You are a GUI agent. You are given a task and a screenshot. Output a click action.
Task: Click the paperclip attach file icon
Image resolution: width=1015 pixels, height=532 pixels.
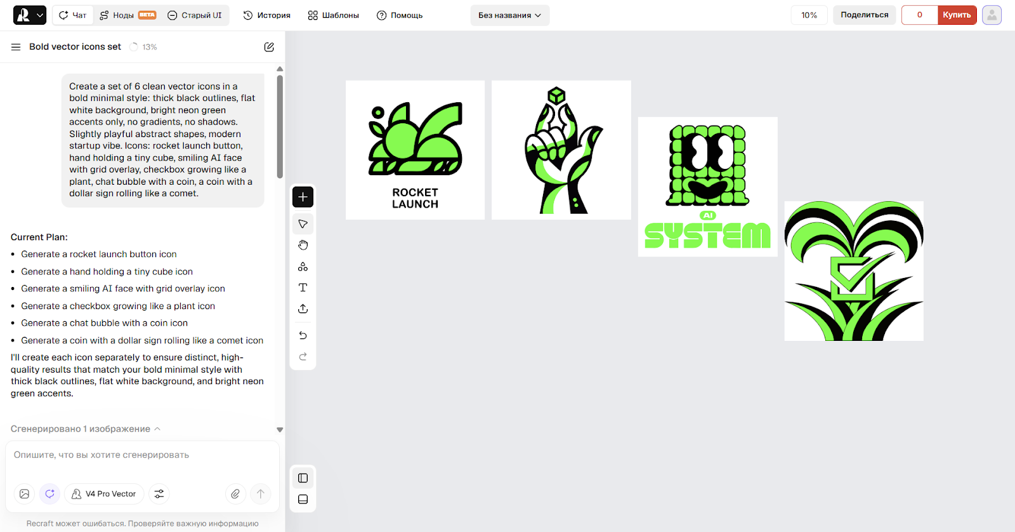point(235,494)
